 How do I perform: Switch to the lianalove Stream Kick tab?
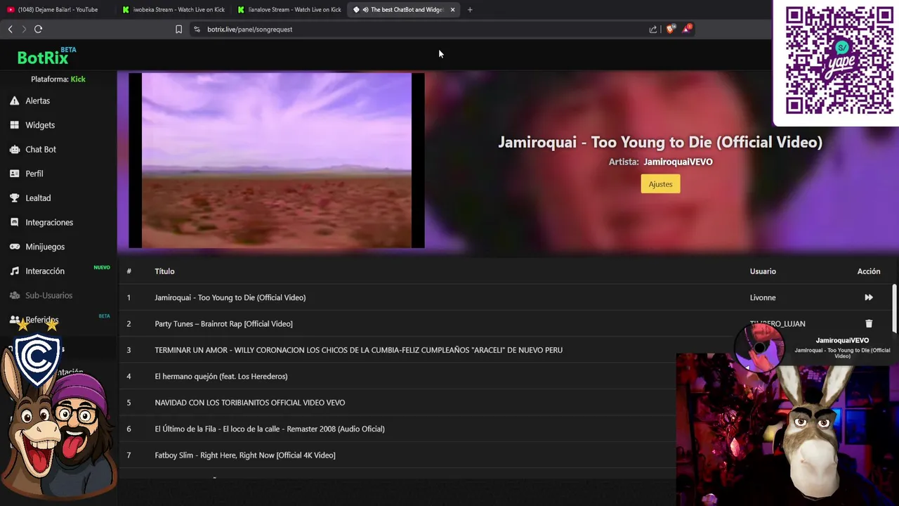[289, 10]
